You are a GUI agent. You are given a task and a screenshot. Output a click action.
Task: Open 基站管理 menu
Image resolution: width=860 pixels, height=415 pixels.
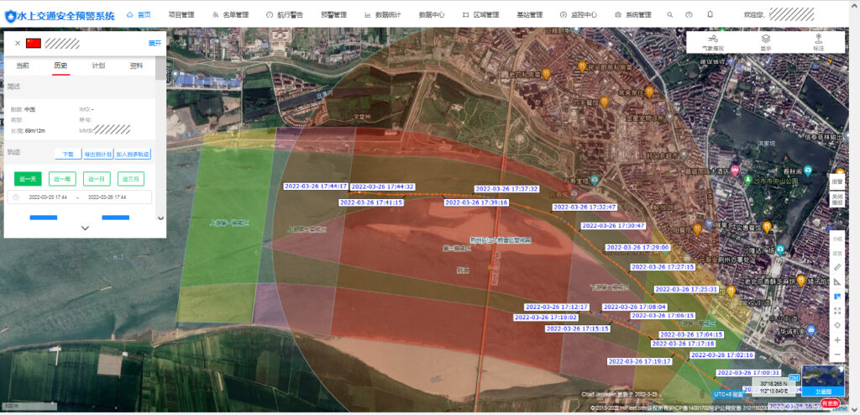(529, 15)
